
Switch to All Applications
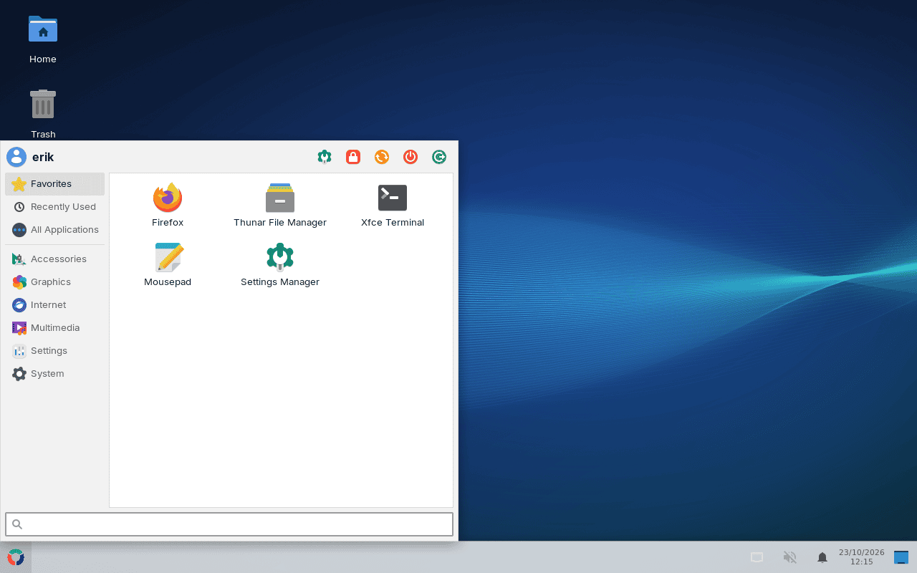(x=54, y=230)
